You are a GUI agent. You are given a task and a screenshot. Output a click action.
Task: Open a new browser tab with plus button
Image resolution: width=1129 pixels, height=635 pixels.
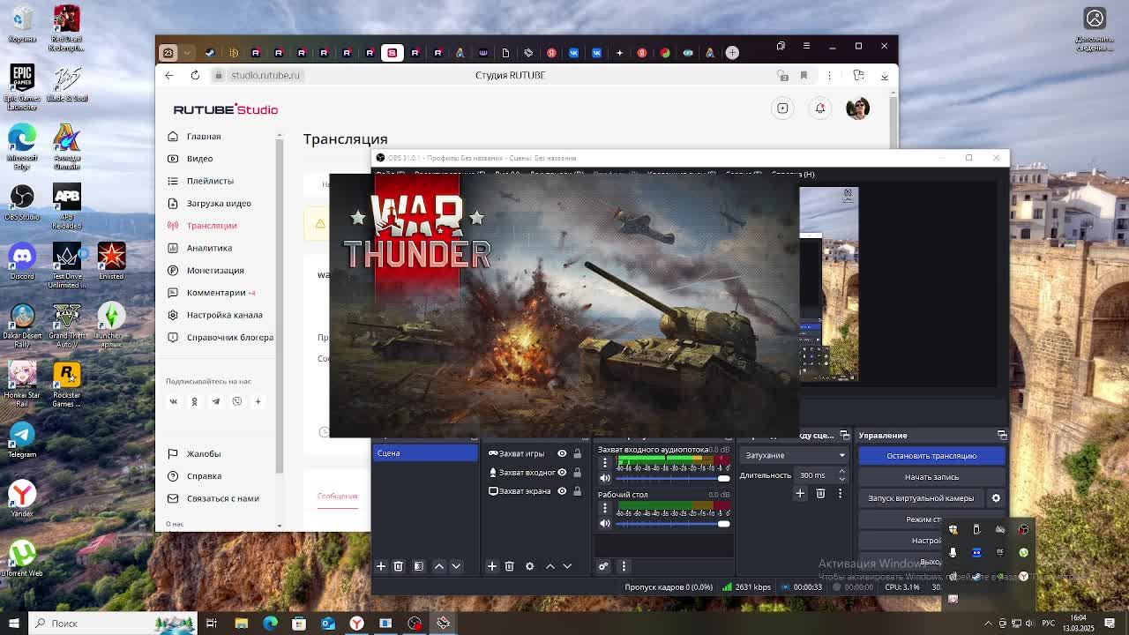click(732, 53)
